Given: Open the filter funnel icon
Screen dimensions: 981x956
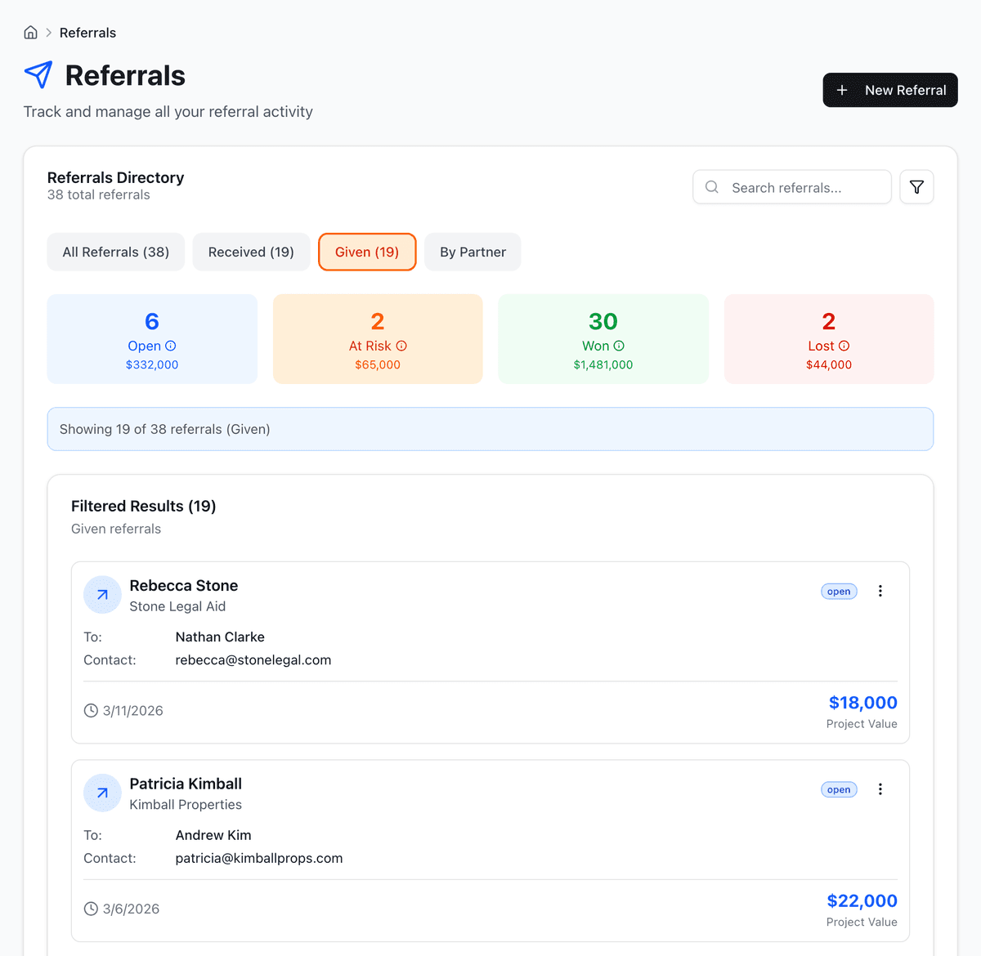Looking at the screenshot, I should click(916, 186).
